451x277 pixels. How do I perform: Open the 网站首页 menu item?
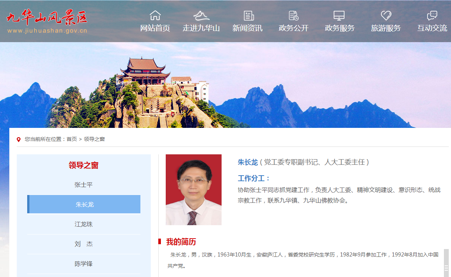point(155,28)
